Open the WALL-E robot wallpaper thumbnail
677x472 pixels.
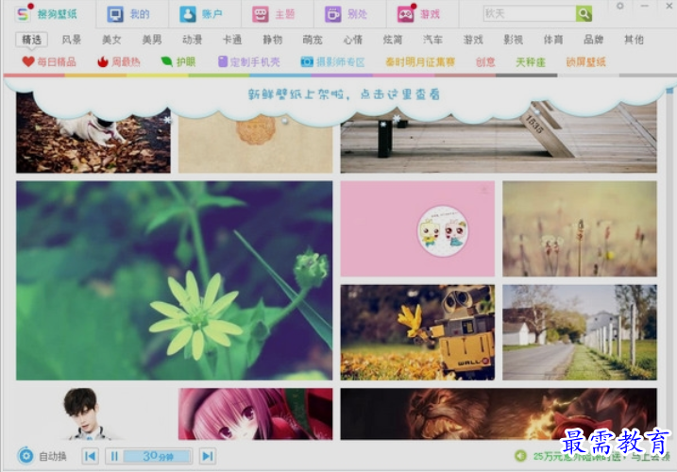417,332
